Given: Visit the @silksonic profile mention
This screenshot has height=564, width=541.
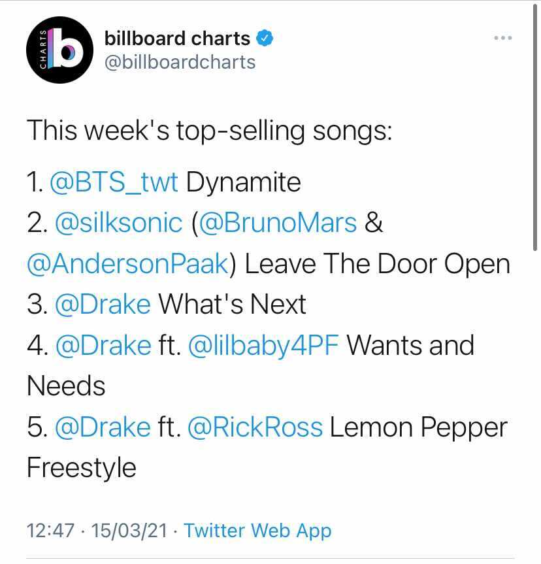Looking at the screenshot, I should coord(119,223).
